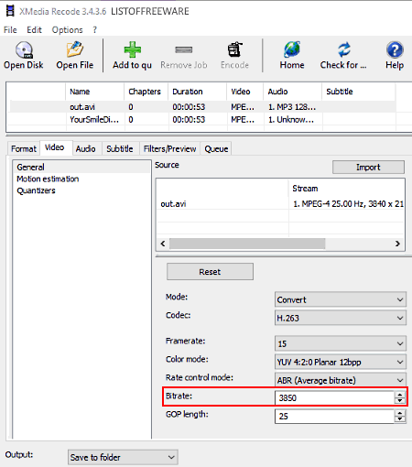Screen dimensions: 412x467
Task: Select Quantizers in the settings list
Action: pyautogui.click(x=36, y=190)
